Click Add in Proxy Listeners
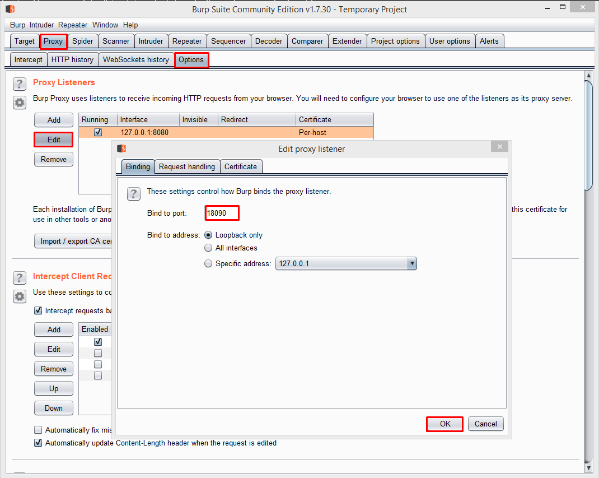Viewport: 599px width, 478px height. 54,120
